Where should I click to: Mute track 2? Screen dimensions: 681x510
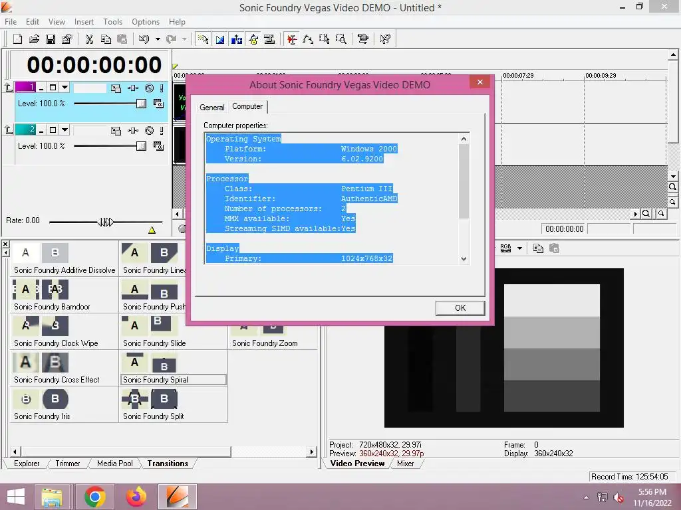coord(150,131)
